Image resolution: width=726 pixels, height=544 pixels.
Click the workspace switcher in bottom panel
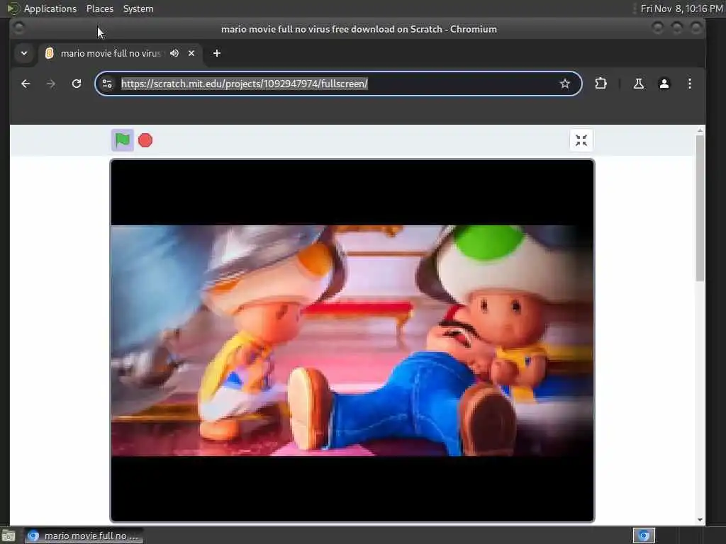[644, 535]
